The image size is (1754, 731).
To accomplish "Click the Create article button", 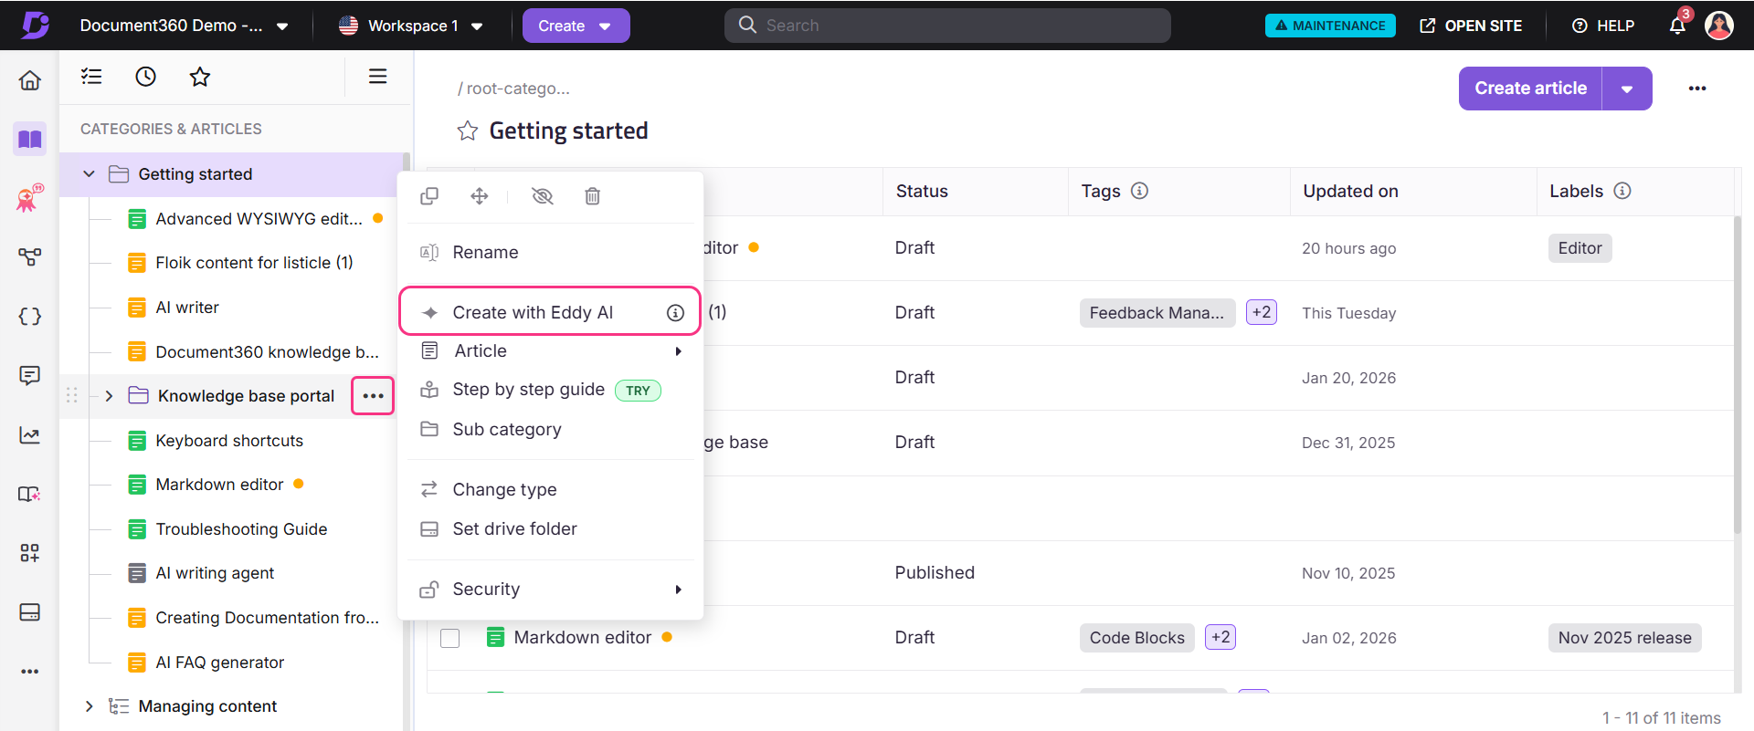I will coord(1530,89).
